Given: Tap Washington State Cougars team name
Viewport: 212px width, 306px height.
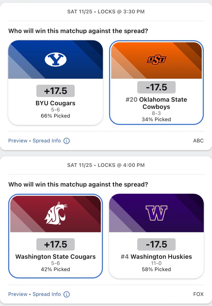Looking at the screenshot, I should (x=55, y=257).
